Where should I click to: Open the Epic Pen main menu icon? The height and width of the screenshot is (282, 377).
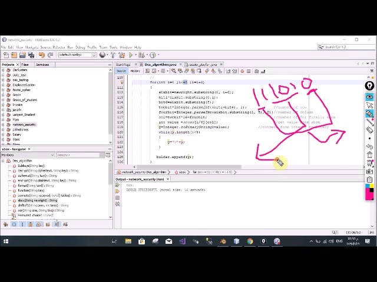coord(369,86)
